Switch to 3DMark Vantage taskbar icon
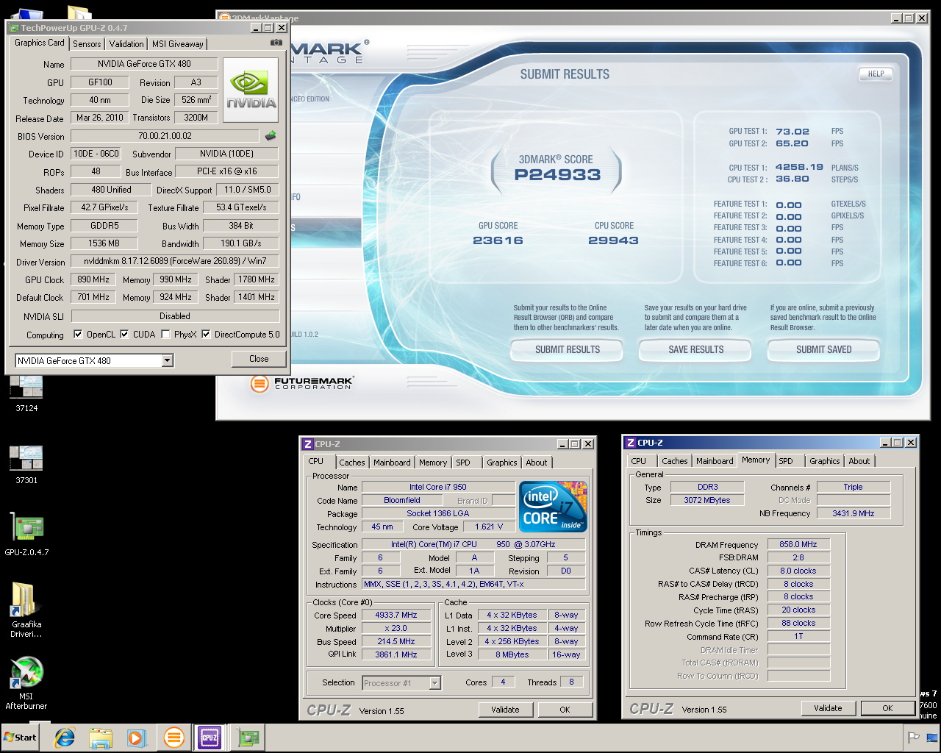941x753 pixels. click(x=174, y=738)
